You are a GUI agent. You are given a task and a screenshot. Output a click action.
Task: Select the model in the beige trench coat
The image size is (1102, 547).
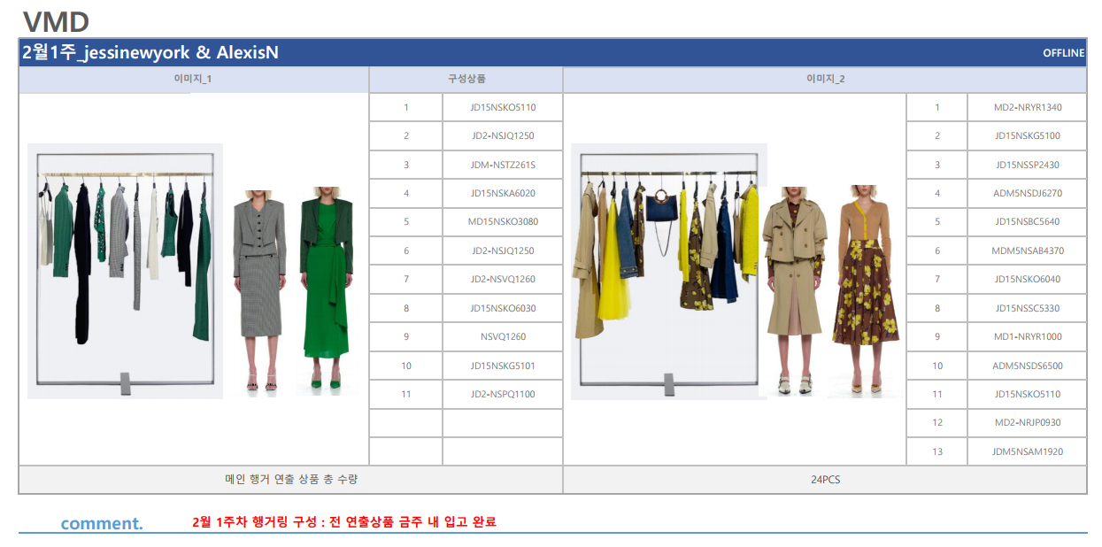794,290
